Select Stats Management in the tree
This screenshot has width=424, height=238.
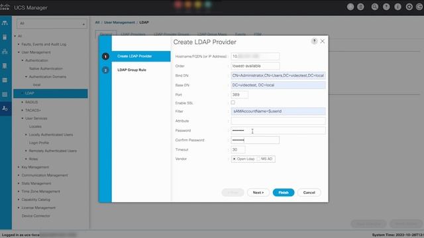point(36,183)
